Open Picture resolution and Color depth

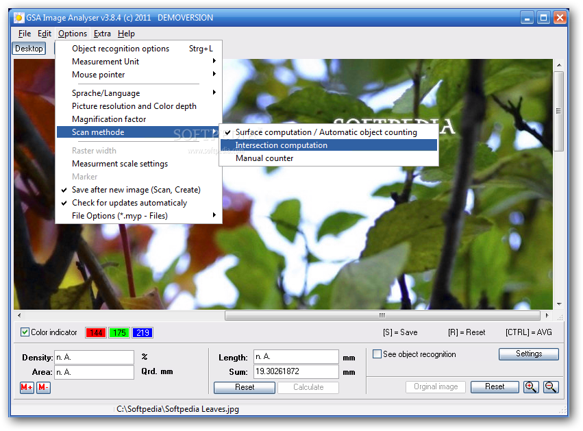[x=139, y=106]
